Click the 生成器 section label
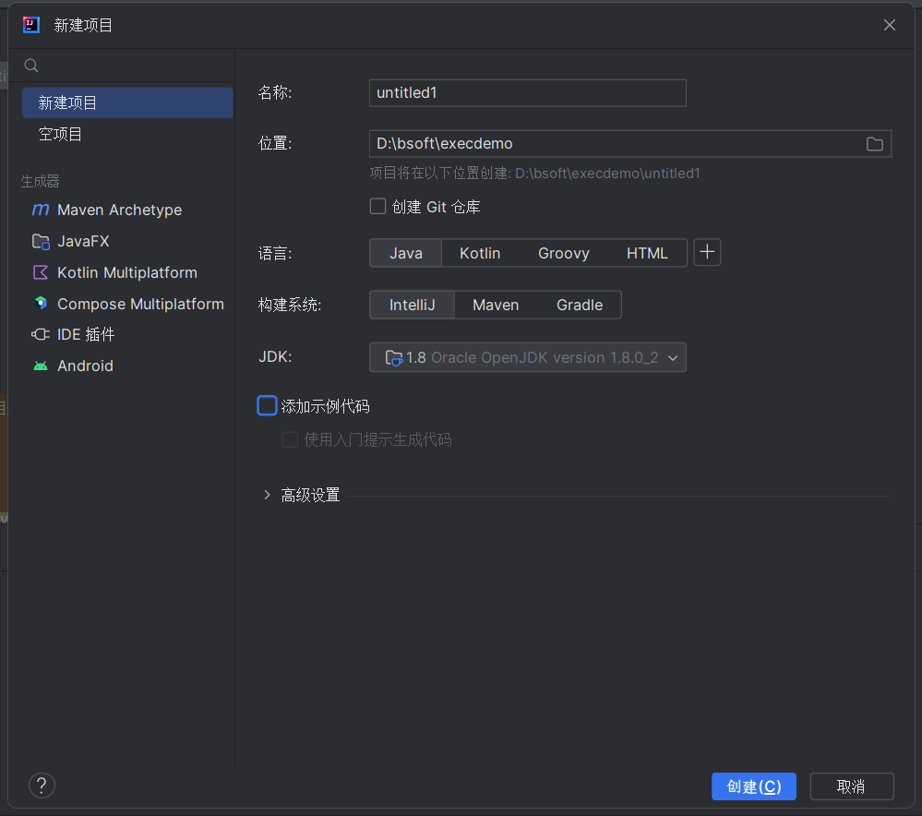This screenshot has width=922, height=816. [x=40, y=181]
